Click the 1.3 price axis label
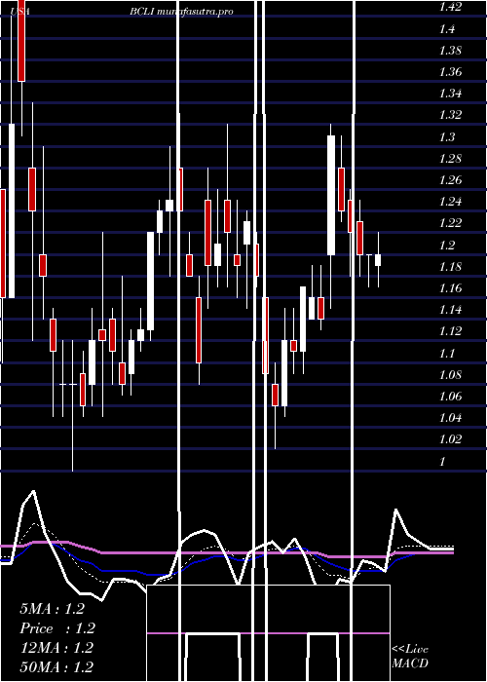The image size is (487, 682). click(447, 137)
